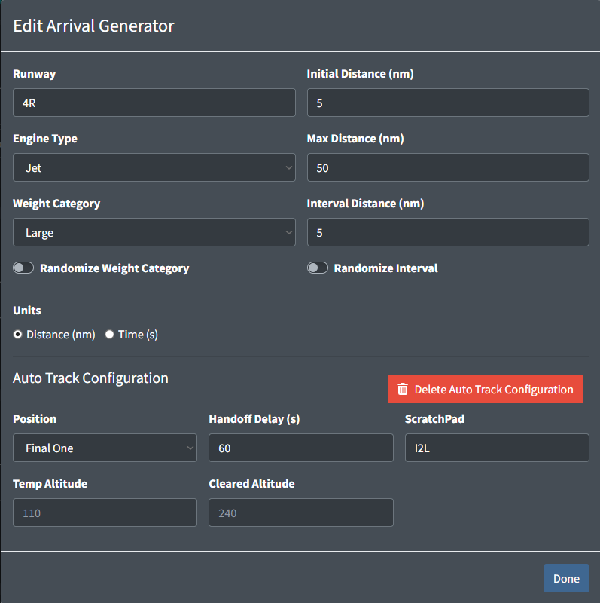Click the Runway input field containing 4R
600x603 pixels.
pyautogui.click(x=154, y=103)
